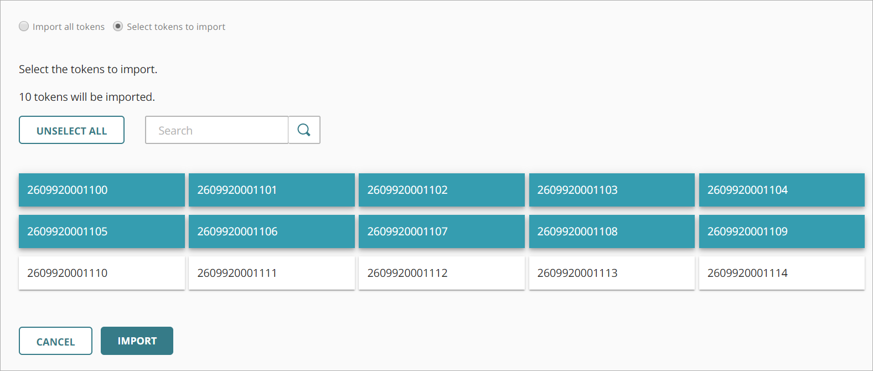Enable token 2609920001112
The image size is (873, 371).
tap(441, 273)
